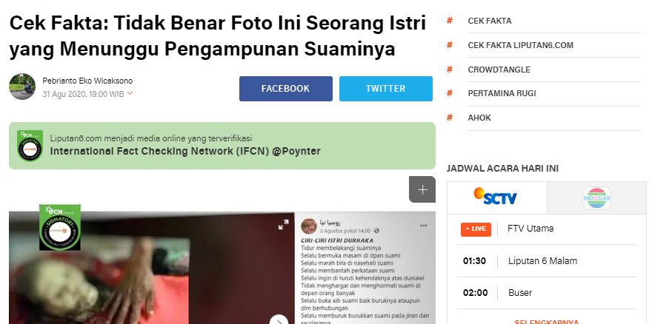The image size is (652, 324).
Task: Switch to the Indosiar channel tab
Action: click(x=596, y=198)
